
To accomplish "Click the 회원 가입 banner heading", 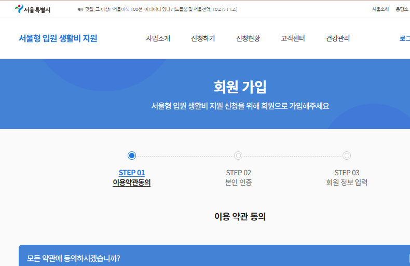I will (x=240, y=87).
